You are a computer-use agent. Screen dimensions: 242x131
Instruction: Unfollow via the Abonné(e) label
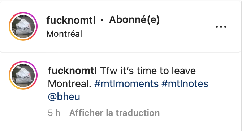click(x=134, y=20)
